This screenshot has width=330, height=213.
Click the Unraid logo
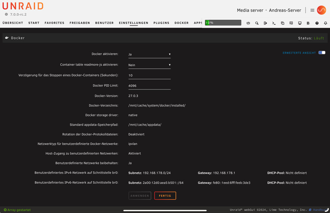(23, 6)
